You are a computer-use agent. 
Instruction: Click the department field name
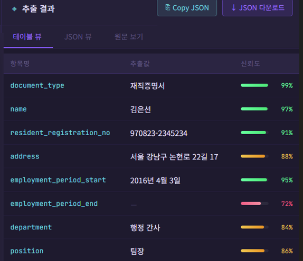(31, 227)
